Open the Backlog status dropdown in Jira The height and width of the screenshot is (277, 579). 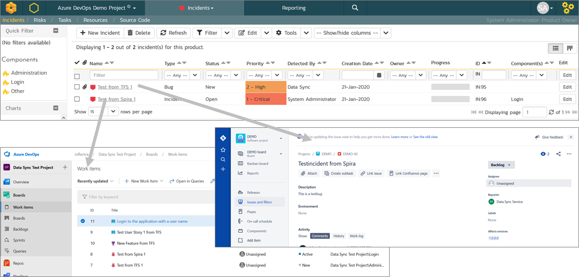[x=501, y=165]
